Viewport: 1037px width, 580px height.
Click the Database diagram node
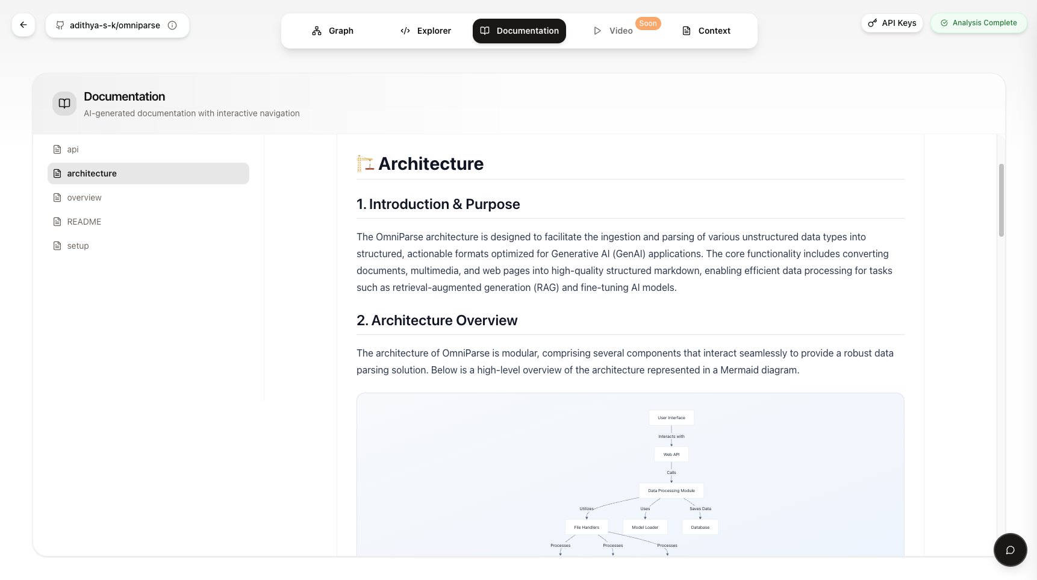pos(700,527)
